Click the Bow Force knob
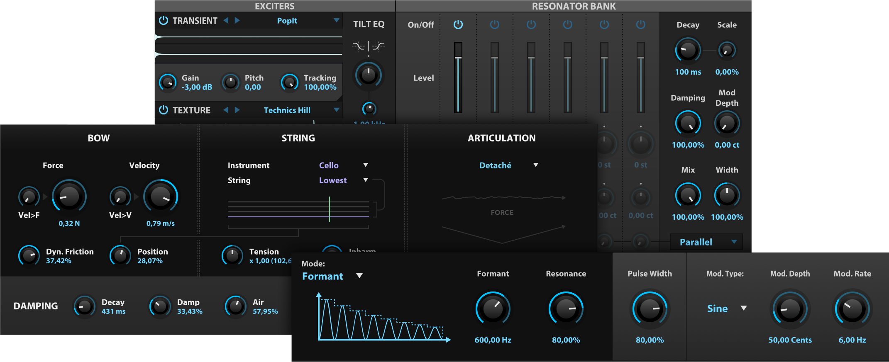The height and width of the screenshot is (362, 889). click(x=69, y=197)
